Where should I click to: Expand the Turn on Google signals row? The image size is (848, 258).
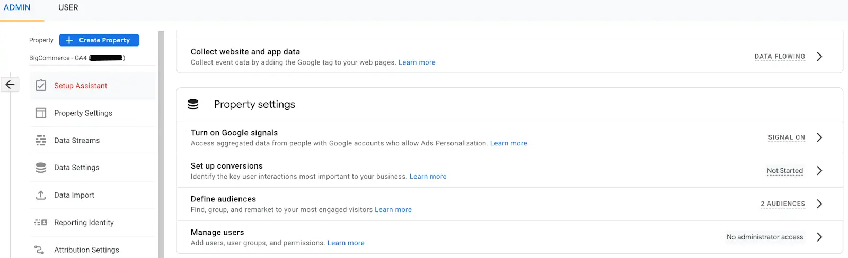pos(819,137)
